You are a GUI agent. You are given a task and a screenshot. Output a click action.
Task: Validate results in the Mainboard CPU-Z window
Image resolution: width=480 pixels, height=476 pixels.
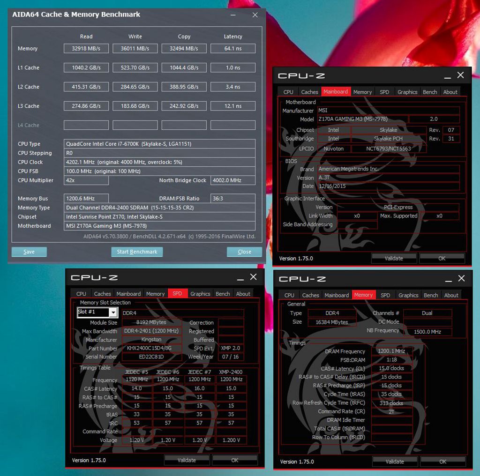[x=394, y=258]
